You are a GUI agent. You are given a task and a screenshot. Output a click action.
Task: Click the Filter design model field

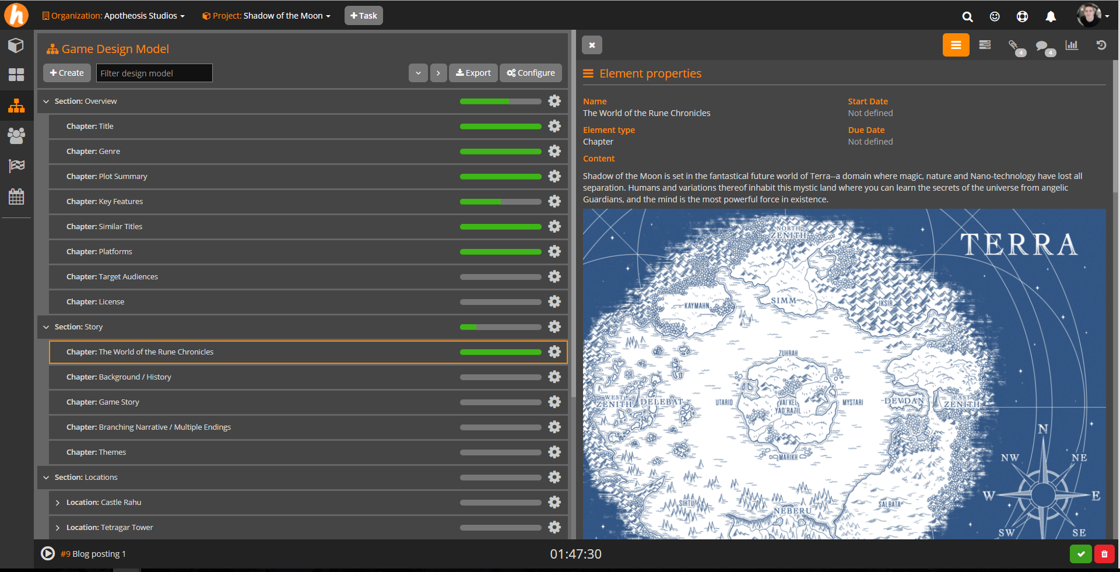click(x=155, y=73)
